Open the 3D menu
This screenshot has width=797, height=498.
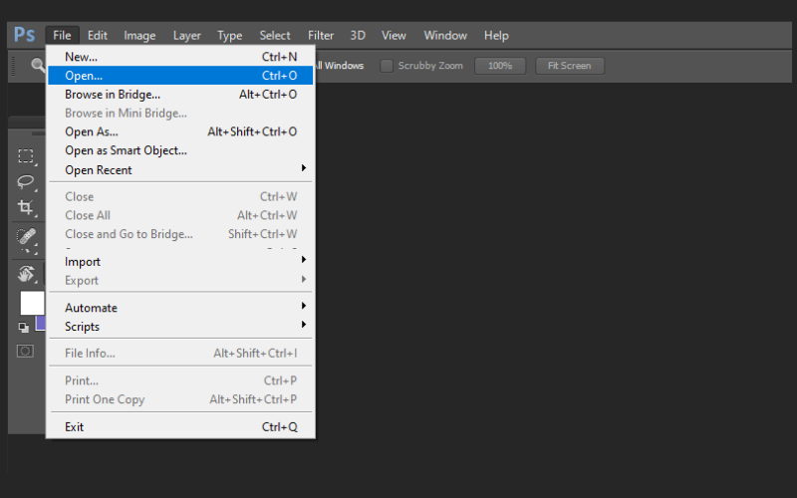(x=358, y=36)
